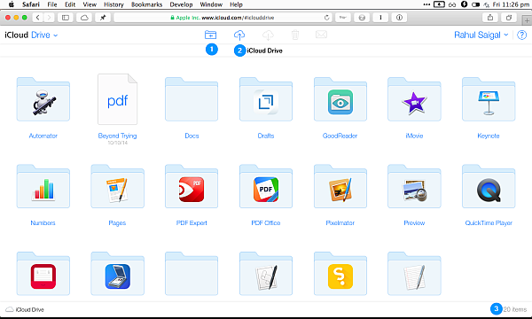Click the greyed-out email envelope icon

(x=321, y=35)
